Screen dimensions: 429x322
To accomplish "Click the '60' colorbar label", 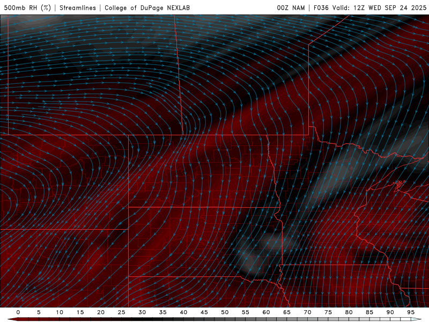I will pos(266,312).
